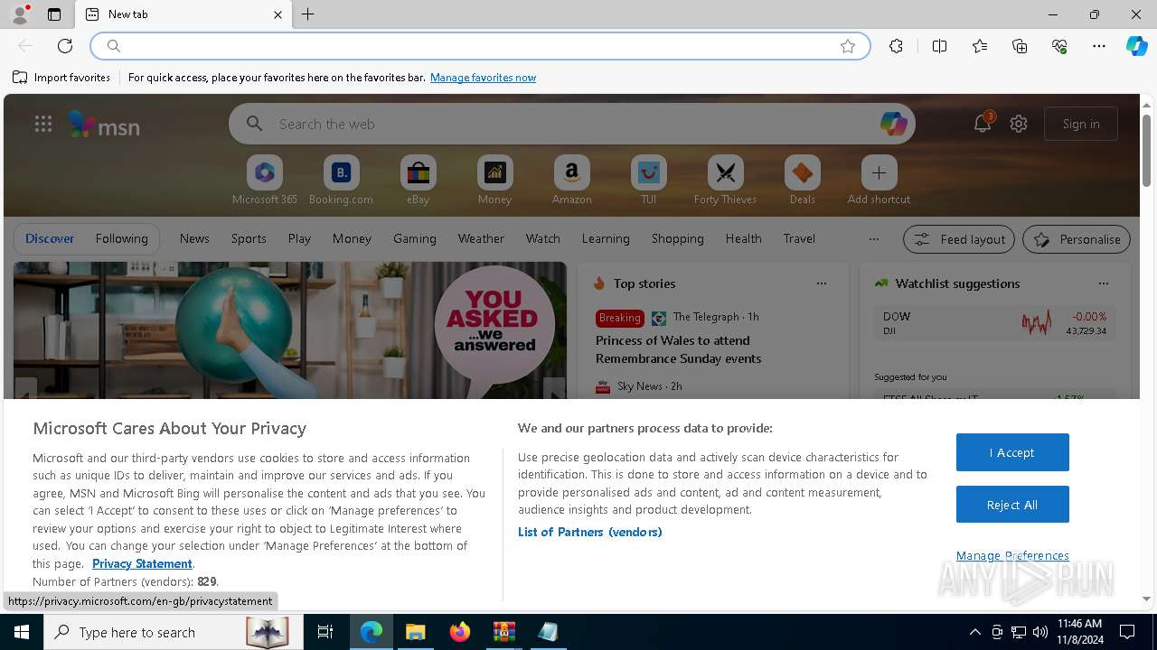Click the msn logo

pos(105,125)
